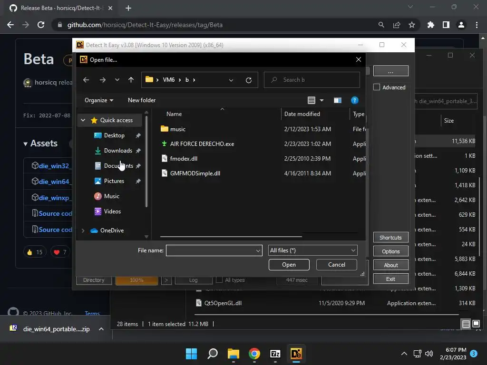
Task: Create a New folder
Action: [142, 100]
